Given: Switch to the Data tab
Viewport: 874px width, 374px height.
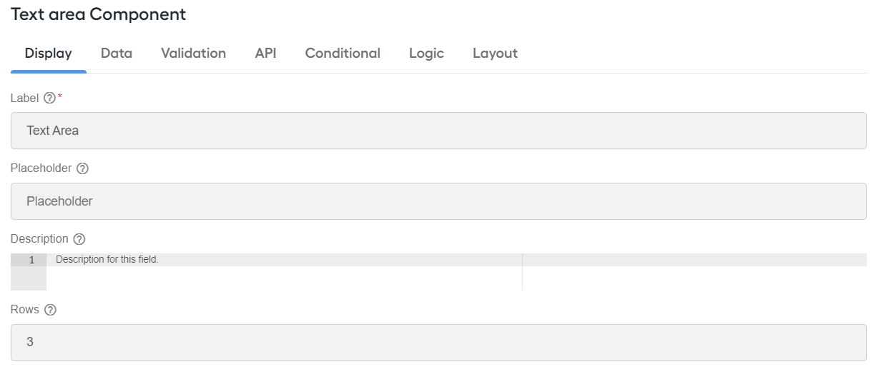Looking at the screenshot, I should 117,54.
